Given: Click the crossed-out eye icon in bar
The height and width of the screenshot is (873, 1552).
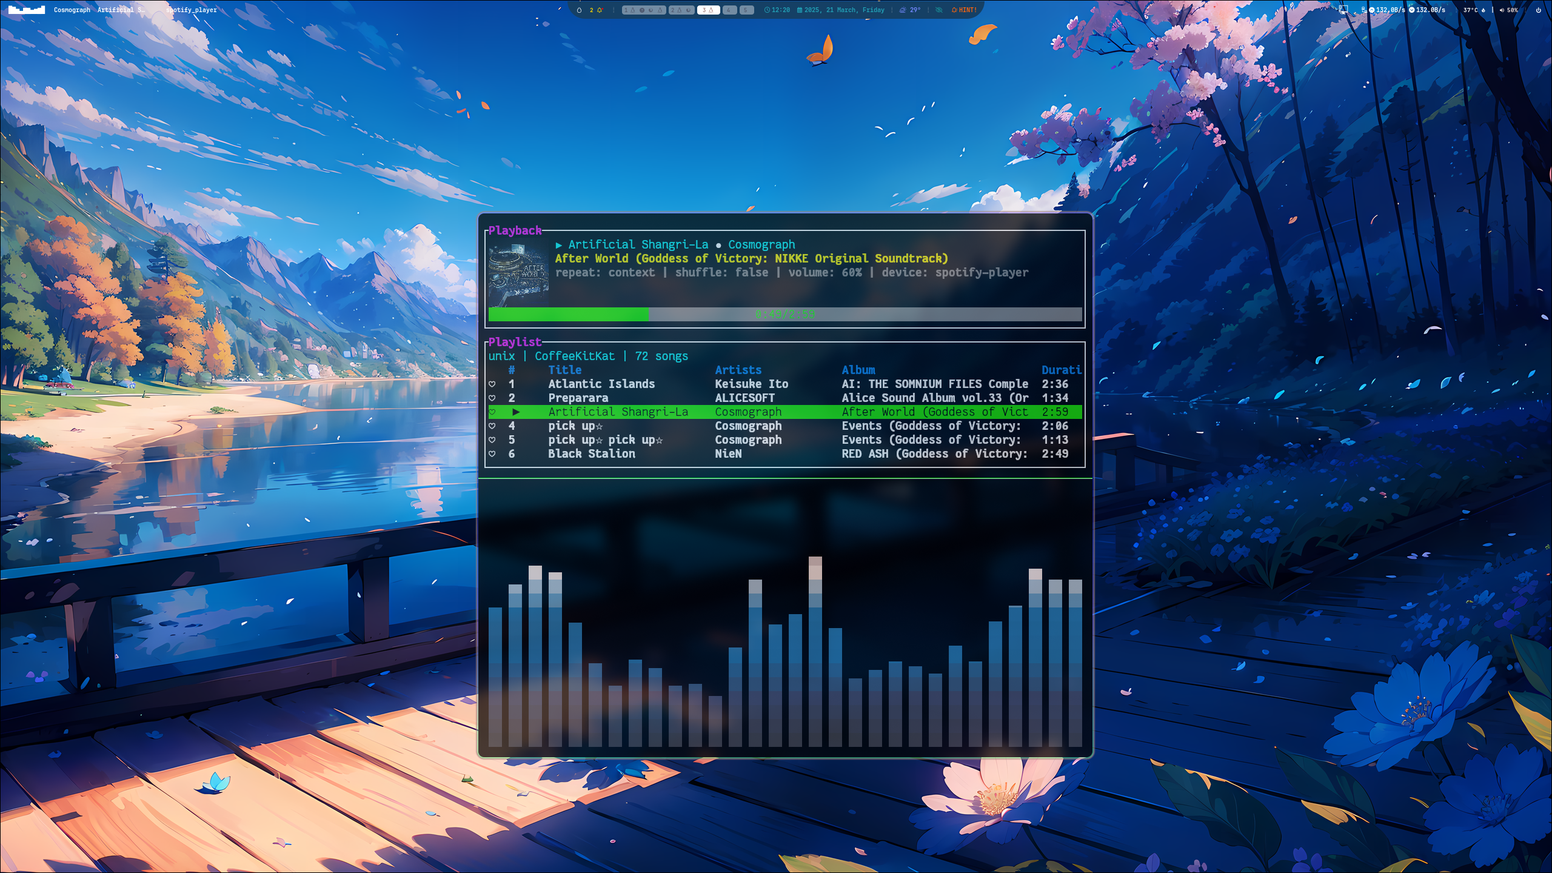Looking at the screenshot, I should [x=938, y=10].
